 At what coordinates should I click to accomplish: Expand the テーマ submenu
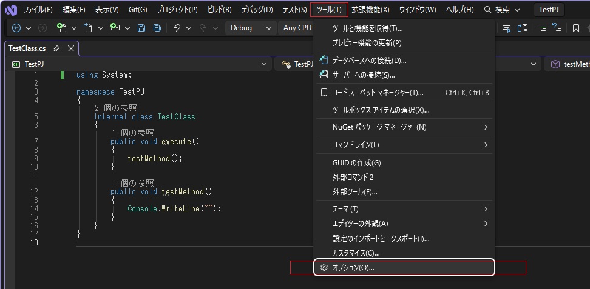coord(404,209)
